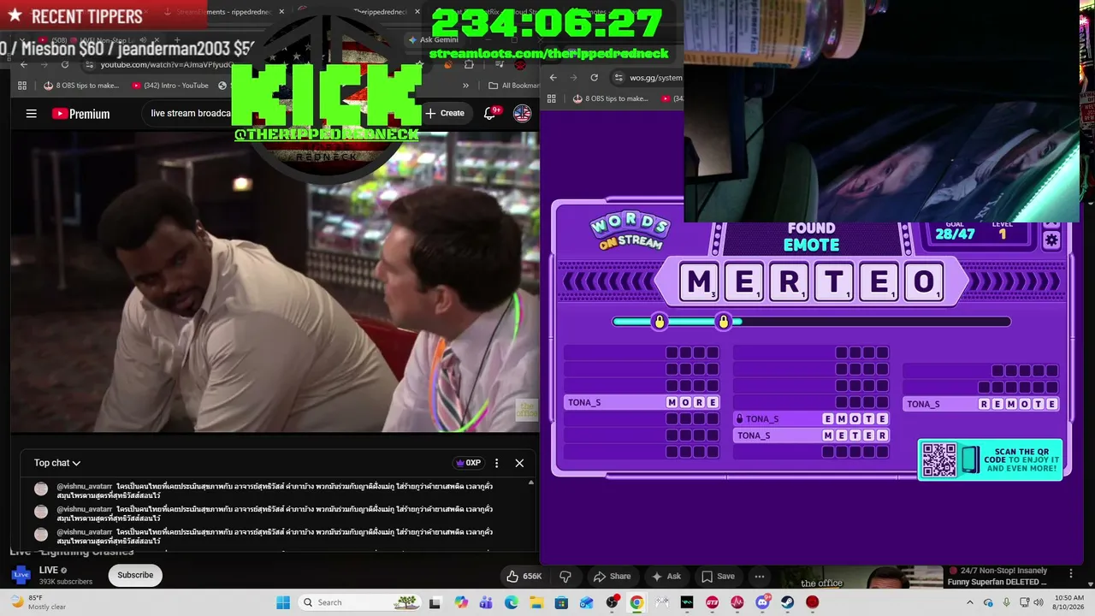
Task: Click the YouTube Create button
Action: (x=445, y=113)
